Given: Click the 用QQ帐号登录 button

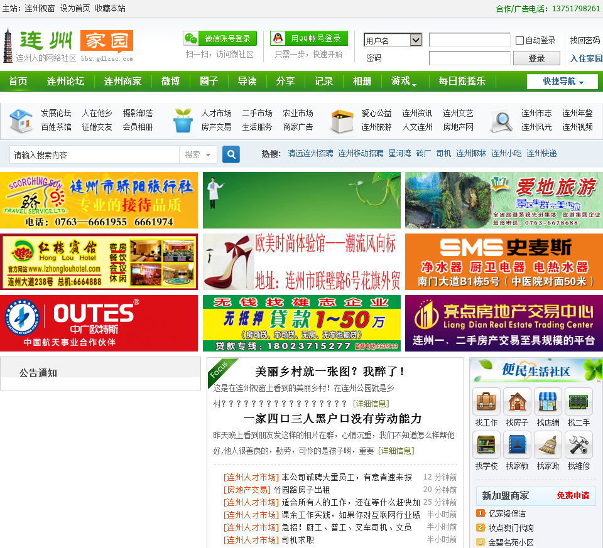Looking at the screenshot, I should (x=309, y=38).
